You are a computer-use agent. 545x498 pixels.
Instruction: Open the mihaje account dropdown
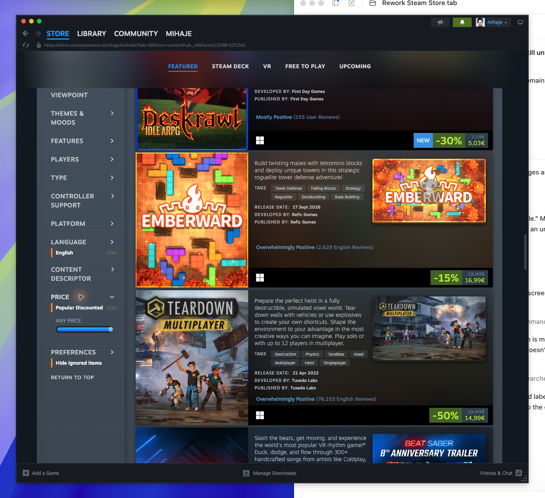pos(493,22)
